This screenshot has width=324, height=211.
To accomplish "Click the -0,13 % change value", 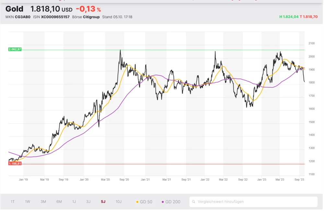I will click(88, 9).
